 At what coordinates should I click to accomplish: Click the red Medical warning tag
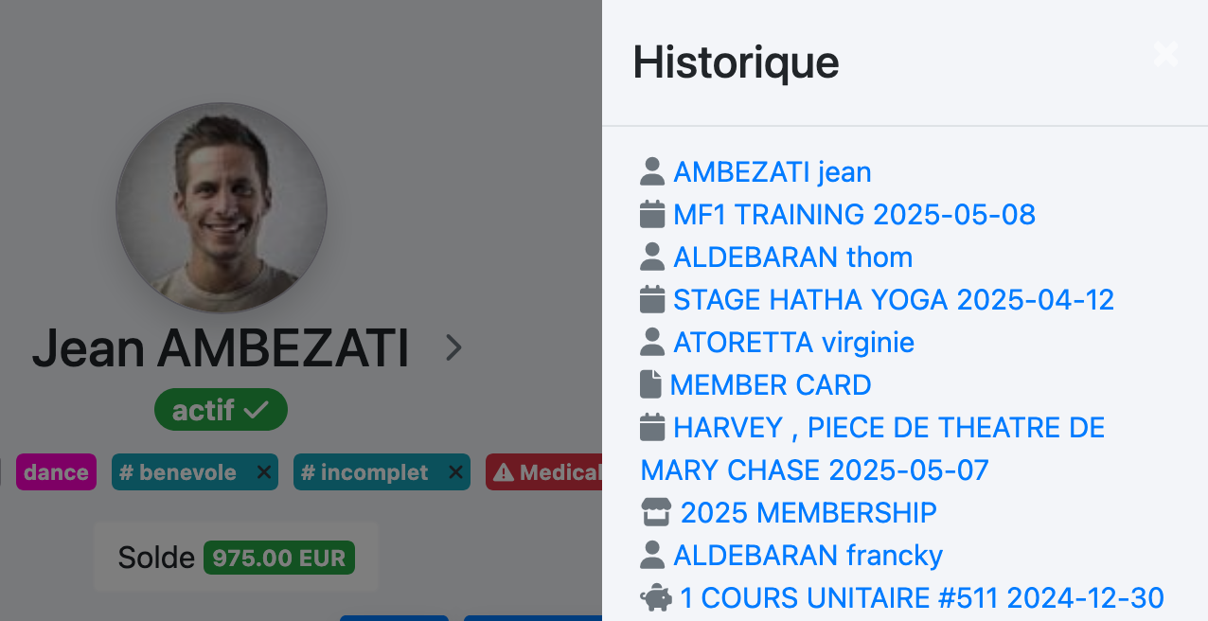click(x=545, y=472)
